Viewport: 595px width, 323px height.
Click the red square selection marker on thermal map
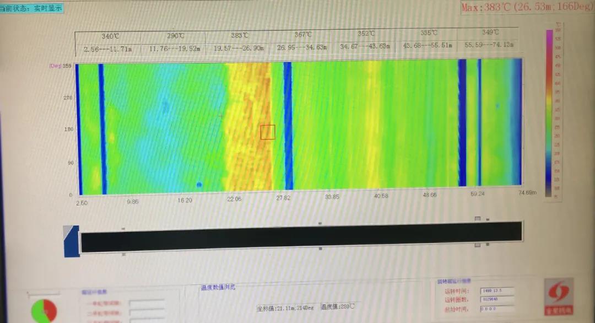(x=268, y=132)
